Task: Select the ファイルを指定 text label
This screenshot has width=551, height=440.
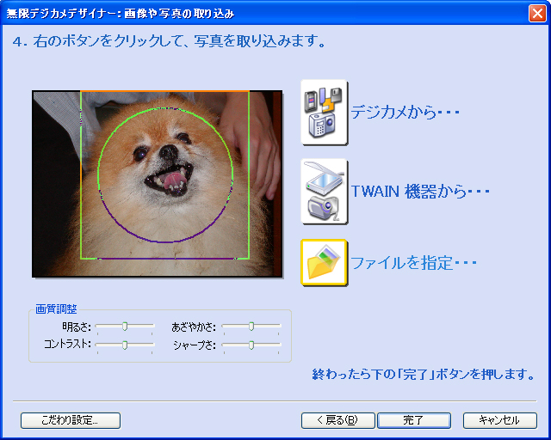Action: pos(413,263)
